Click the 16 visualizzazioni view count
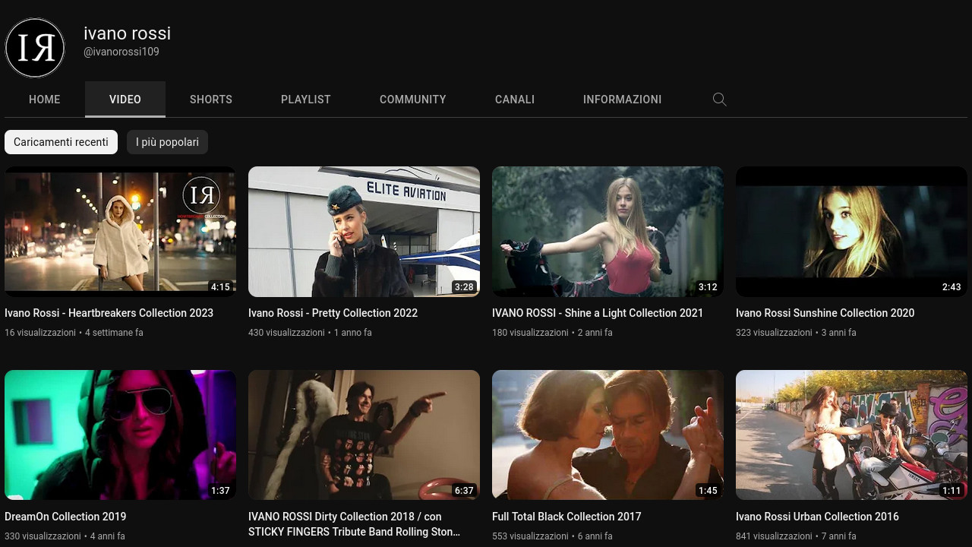 40,333
